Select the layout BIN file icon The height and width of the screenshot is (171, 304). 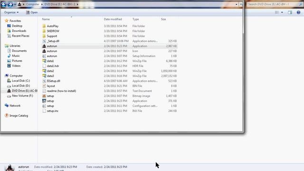tap(44, 86)
